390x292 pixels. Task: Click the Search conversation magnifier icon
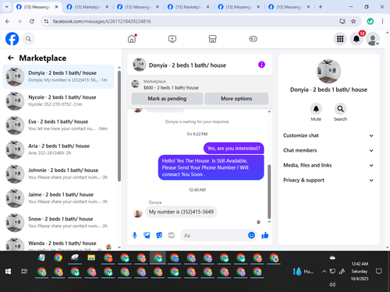coord(340,109)
